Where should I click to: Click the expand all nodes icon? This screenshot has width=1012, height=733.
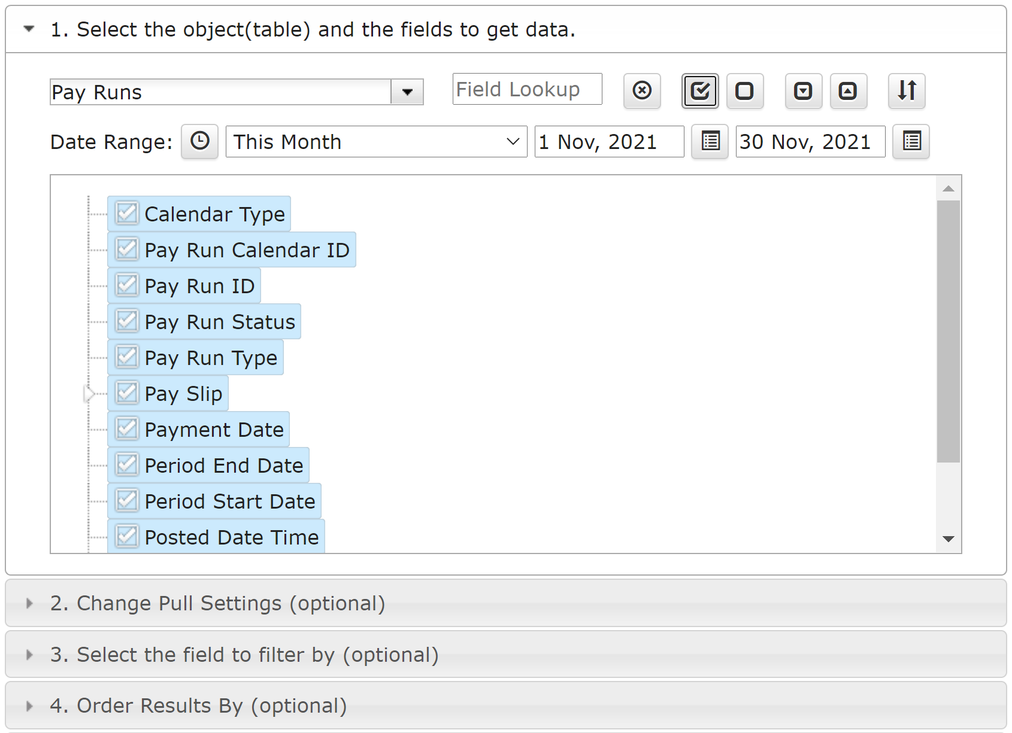(804, 91)
